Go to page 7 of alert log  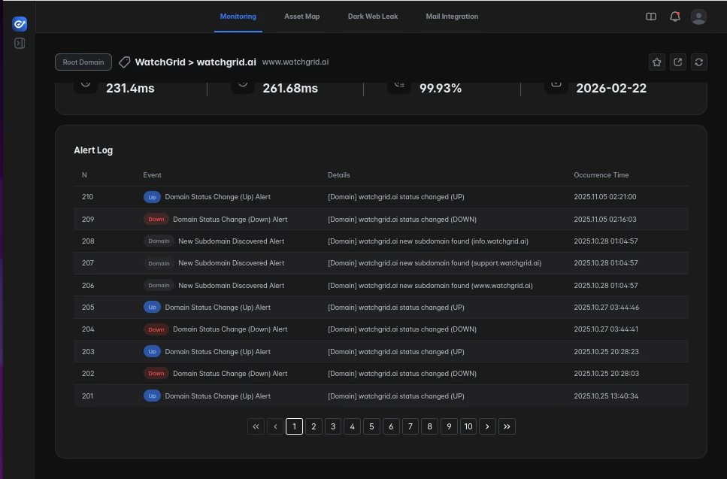pos(410,426)
